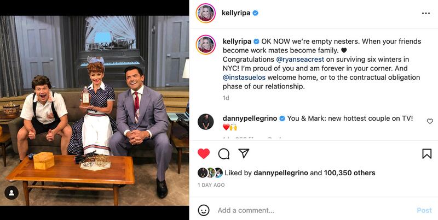The width and height of the screenshot is (438, 220).
Task: Click the tagged people icon on photo
Action: coord(11,193)
